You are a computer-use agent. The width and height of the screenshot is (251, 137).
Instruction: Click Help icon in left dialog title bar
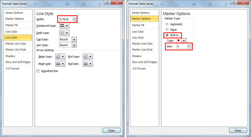[107, 3]
